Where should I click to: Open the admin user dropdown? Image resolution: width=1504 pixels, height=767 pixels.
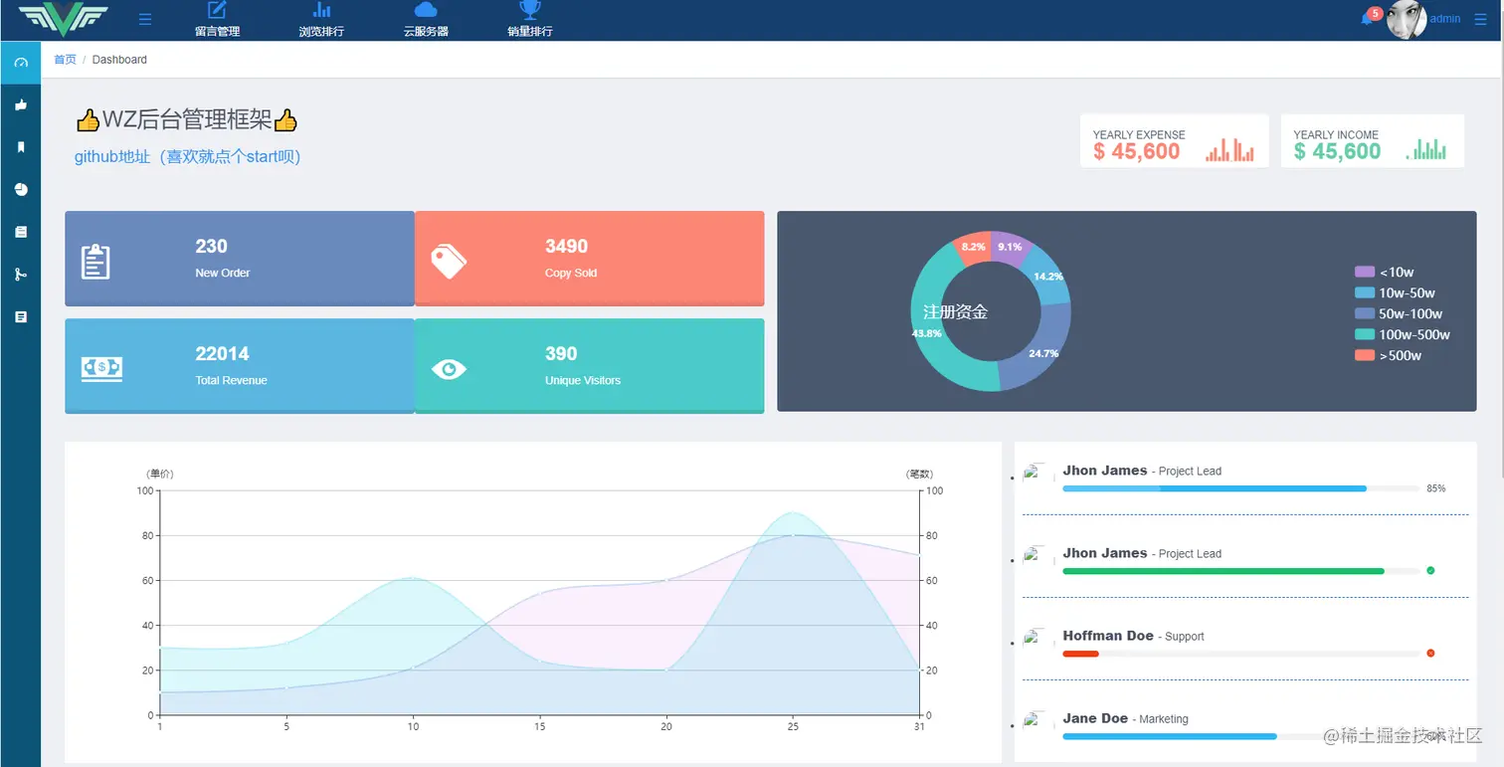[x=1445, y=19]
